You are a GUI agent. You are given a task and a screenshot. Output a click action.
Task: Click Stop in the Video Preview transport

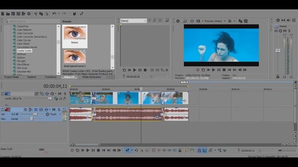click(x=224, y=70)
